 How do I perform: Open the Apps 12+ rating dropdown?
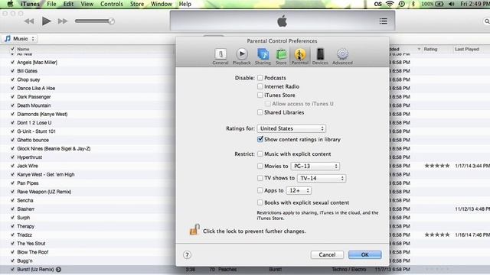[x=299, y=190]
